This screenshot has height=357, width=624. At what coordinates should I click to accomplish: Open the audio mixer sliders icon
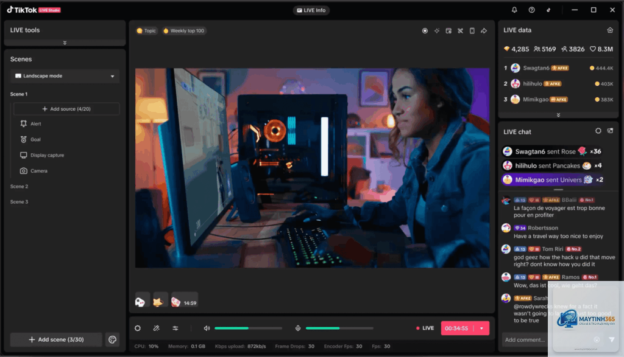click(x=175, y=328)
